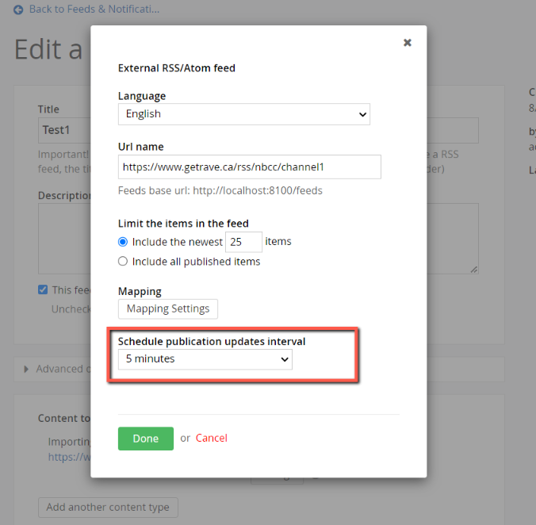The width and height of the screenshot is (536, 525).
Task: Go back to Feeds & Notifications
Action: (x=94, y=10)
